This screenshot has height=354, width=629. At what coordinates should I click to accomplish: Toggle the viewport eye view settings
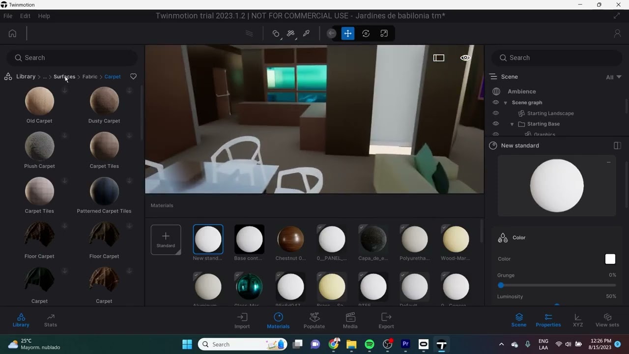pos(465,58)
